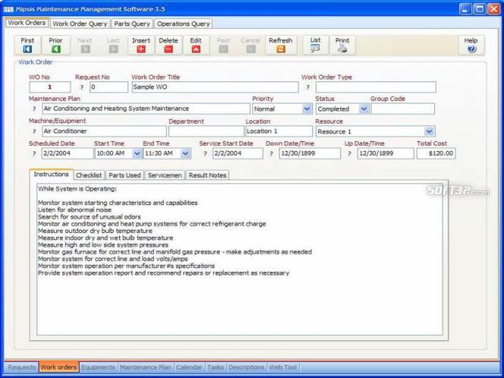This screenshot has height=378, width=504.
Task: Open the Parts Used tab
Action: point(124,175)
